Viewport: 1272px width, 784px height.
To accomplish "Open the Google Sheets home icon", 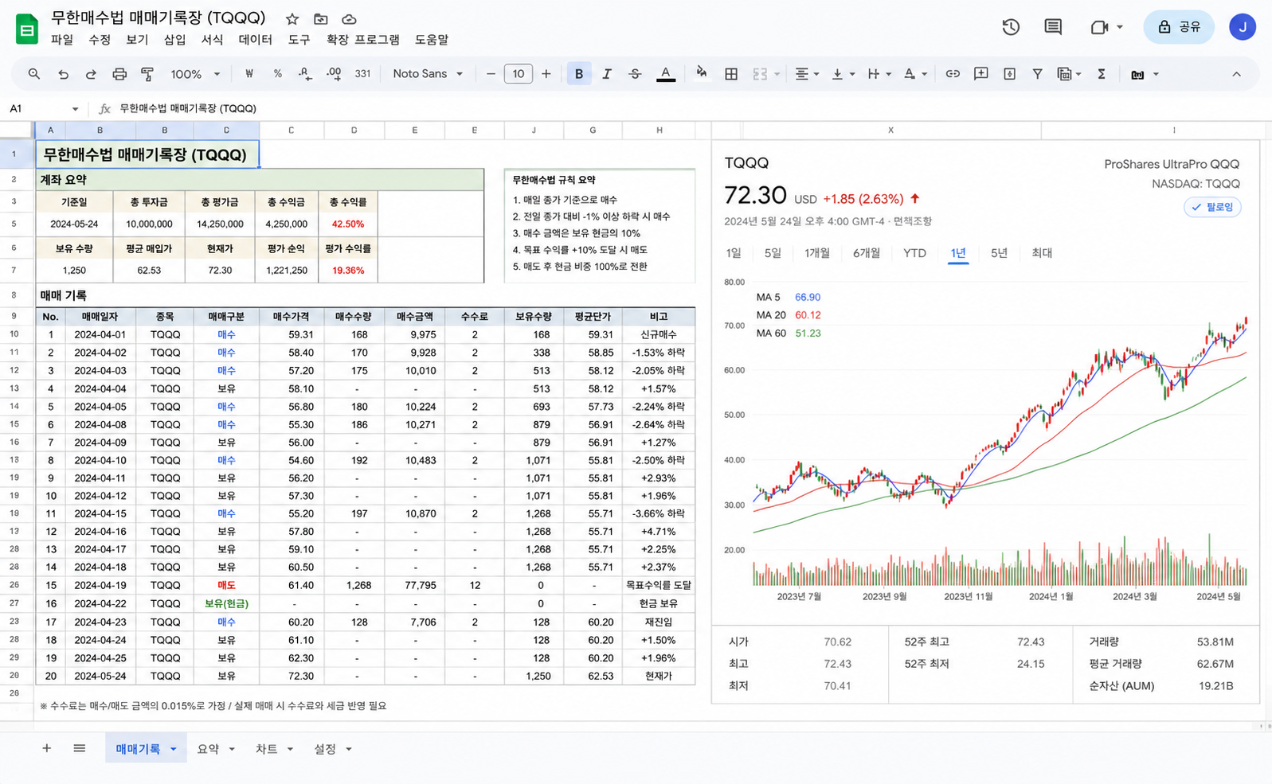I will 27,29.
